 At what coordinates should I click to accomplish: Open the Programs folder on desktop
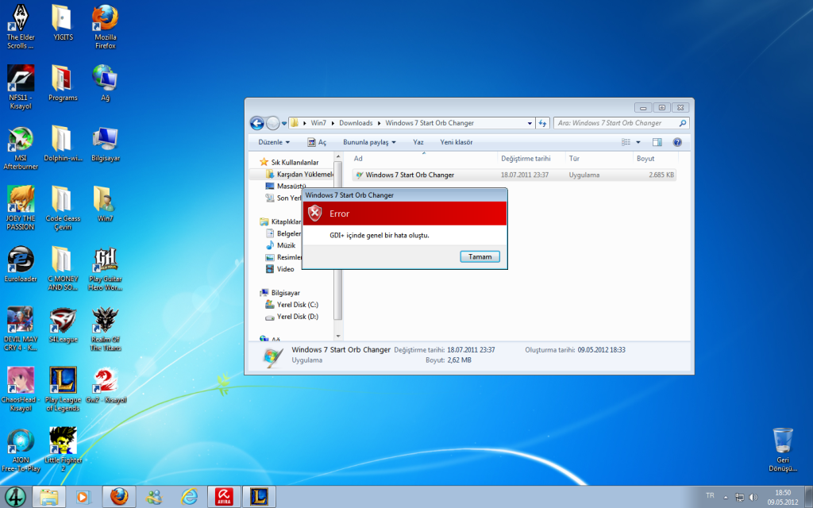click(x=63, y=83)
